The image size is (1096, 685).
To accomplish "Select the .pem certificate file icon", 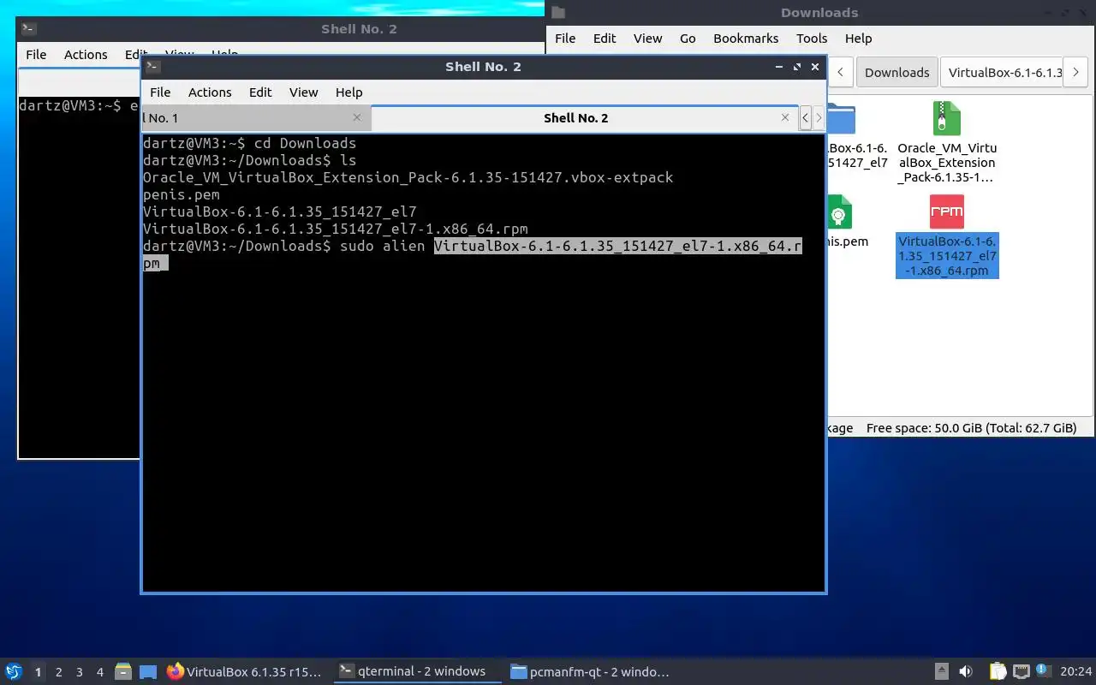I will pyautogui.click(x=839, y=211).
